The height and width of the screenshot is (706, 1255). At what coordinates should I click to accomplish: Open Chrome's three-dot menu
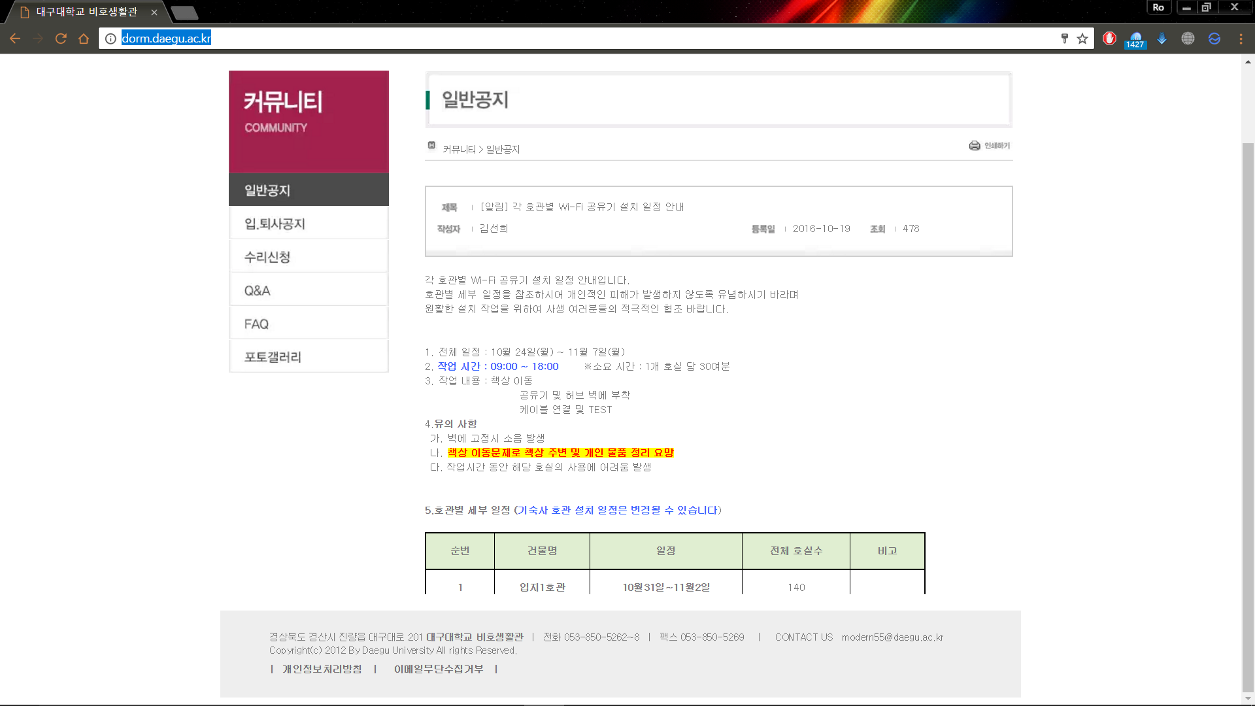pyautogui.click(x=1241, y=39)
